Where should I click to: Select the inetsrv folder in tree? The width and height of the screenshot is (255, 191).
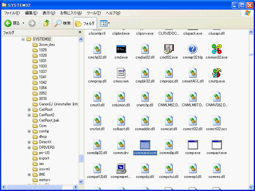pyautogui.click(x=41, y=180)
